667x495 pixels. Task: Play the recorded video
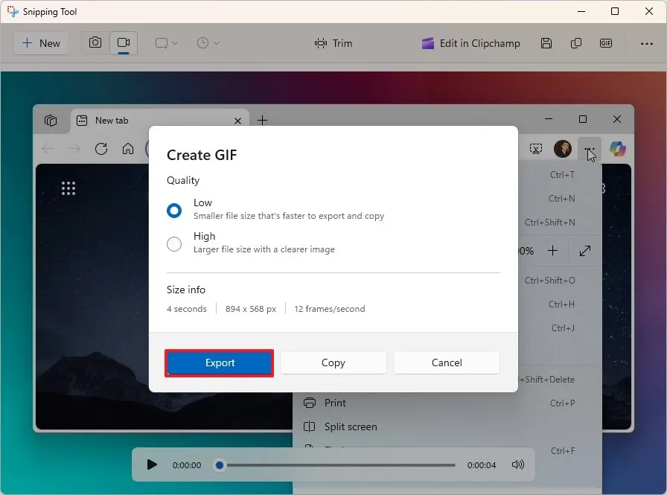point(152,464)
